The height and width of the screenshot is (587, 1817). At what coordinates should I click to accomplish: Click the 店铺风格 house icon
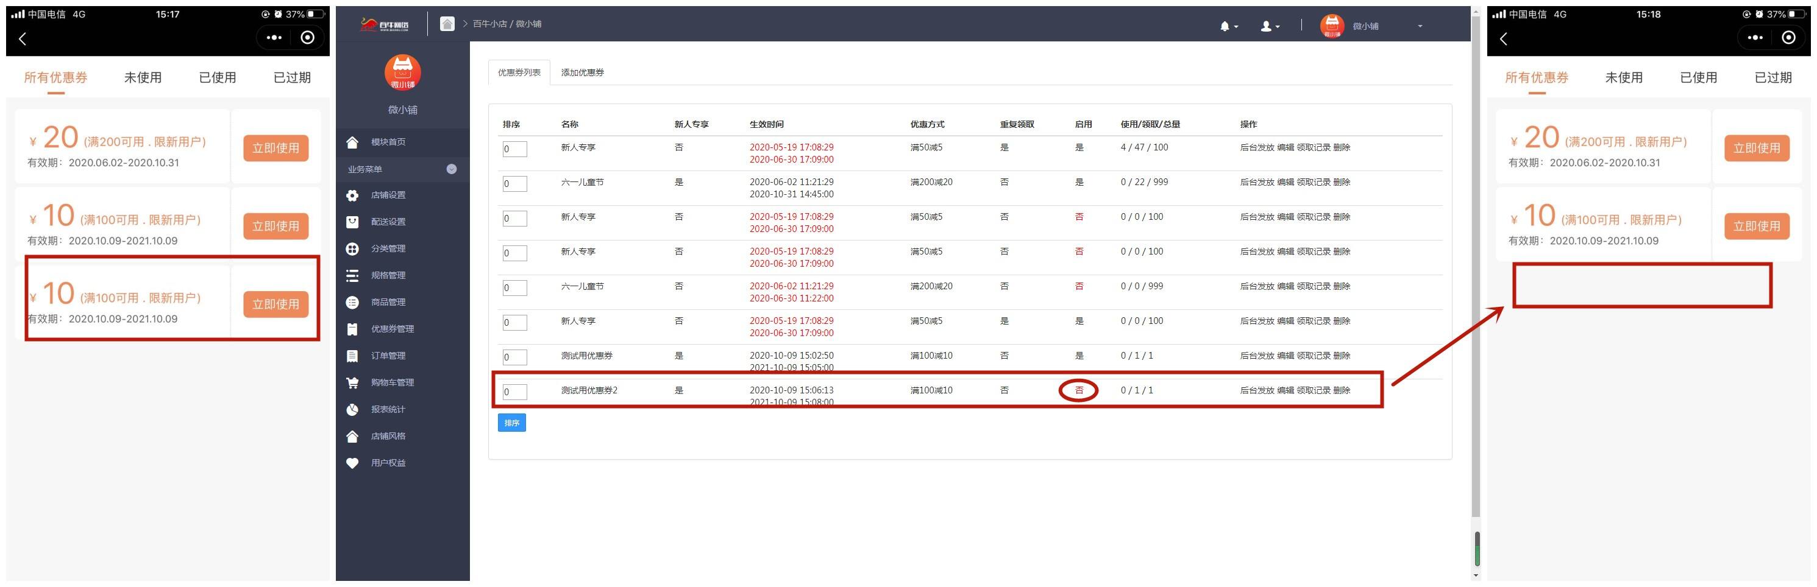point(353,436)
